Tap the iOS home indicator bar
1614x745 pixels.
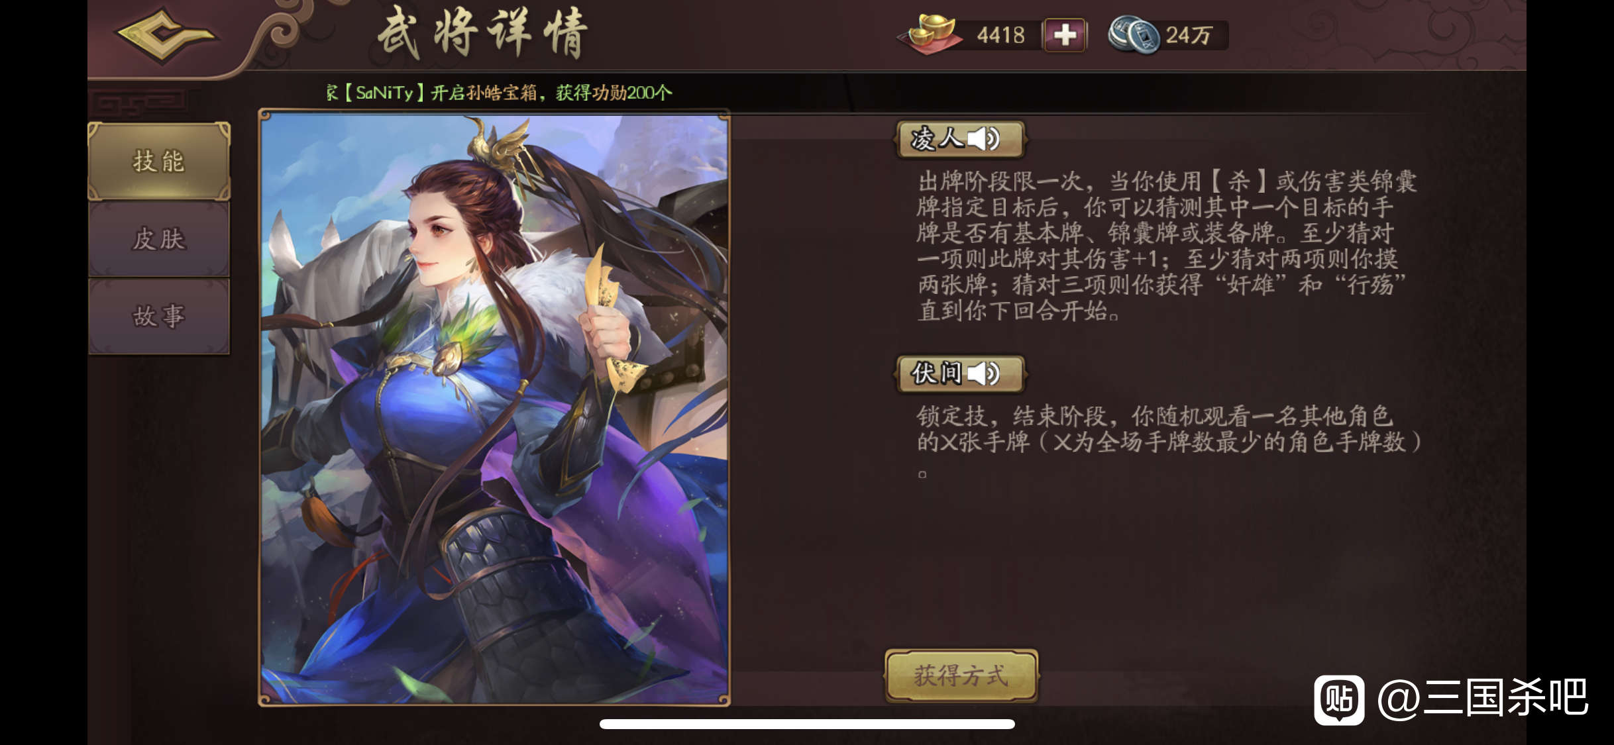tap(807, 724)
